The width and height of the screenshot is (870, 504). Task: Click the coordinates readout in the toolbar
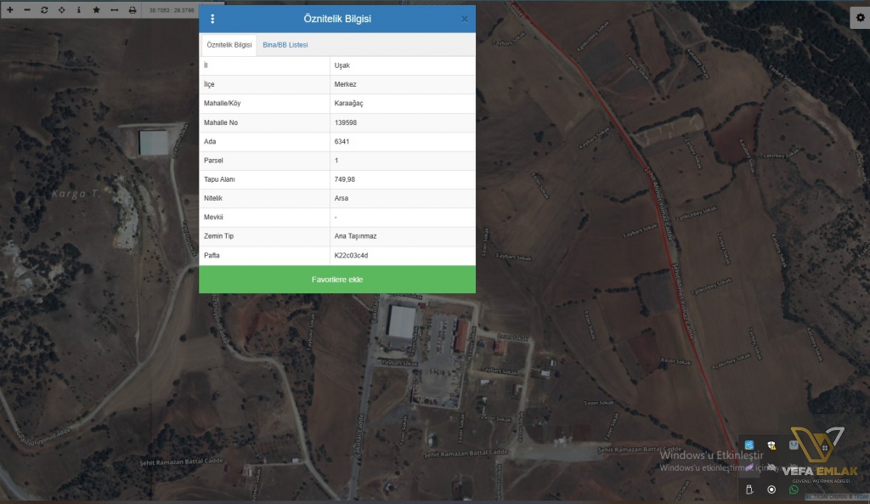pyautogui.click(x=172, y=10)
